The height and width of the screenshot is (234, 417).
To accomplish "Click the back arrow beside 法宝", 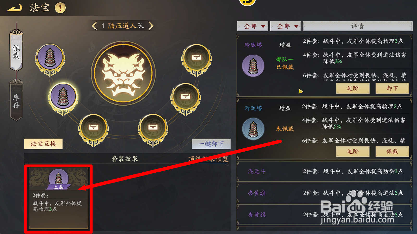I will 14,8.
